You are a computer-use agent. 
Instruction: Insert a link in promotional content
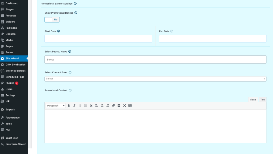tap(113, 106)
